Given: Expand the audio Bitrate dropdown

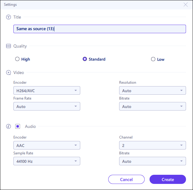Looking at the screenshot, I should point(152,161).
